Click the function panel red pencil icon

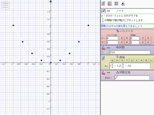click(x=103, y=48)
